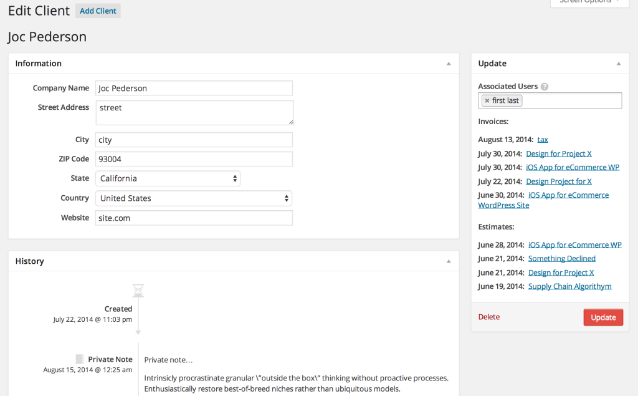Click the Delete link
This screenshot has height=396, width=638.
(489, 317)
